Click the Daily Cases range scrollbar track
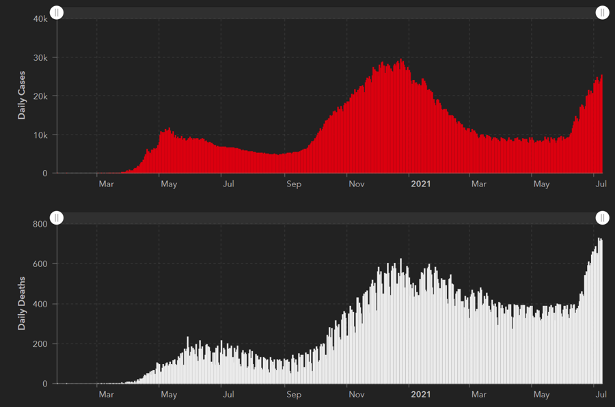The image size is (615, 407). pos(328,13)
